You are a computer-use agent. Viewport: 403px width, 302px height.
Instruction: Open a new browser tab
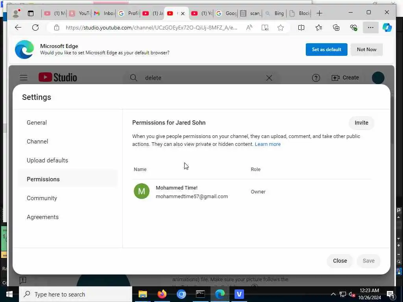(x=319, y=13)
